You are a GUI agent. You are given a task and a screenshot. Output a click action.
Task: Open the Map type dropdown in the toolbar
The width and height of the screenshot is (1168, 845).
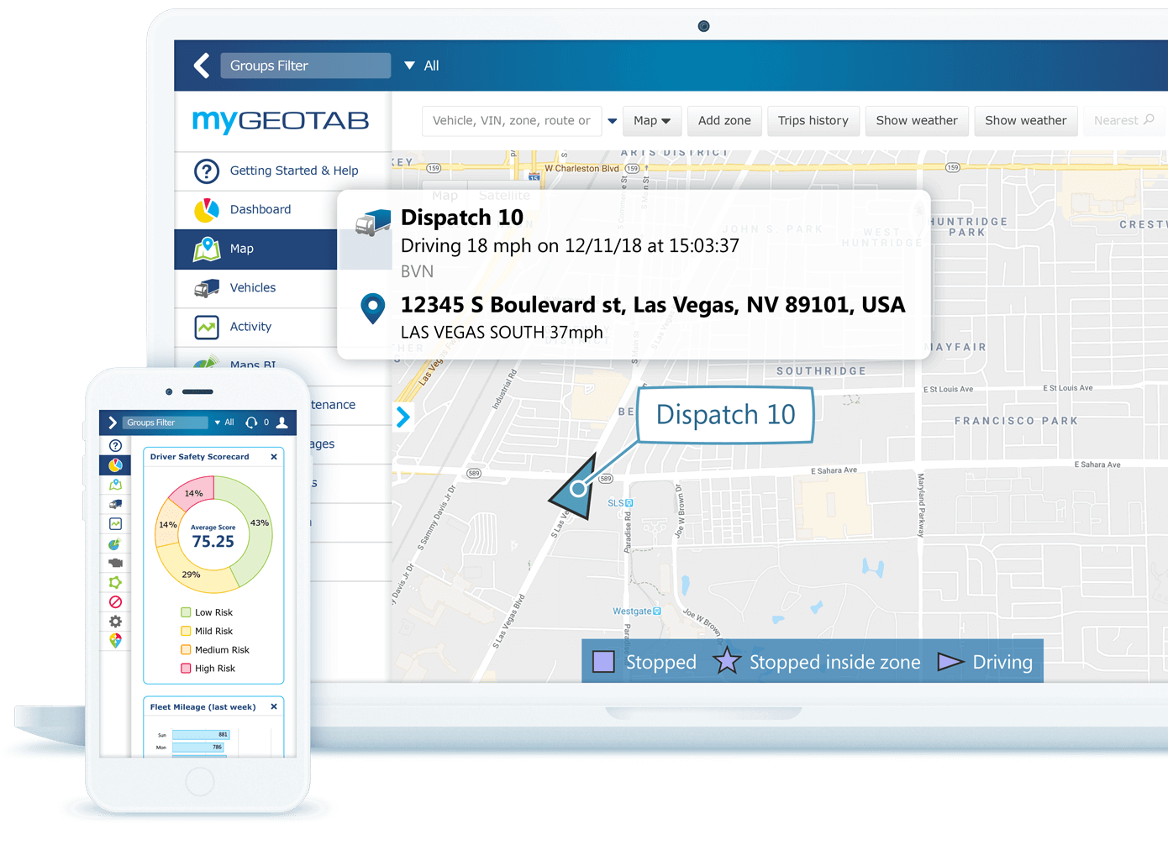point(651,121)
